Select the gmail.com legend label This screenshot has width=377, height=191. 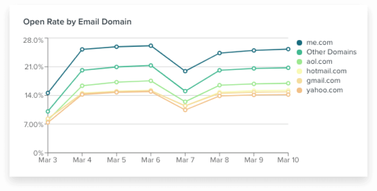[x=323, y=81]
